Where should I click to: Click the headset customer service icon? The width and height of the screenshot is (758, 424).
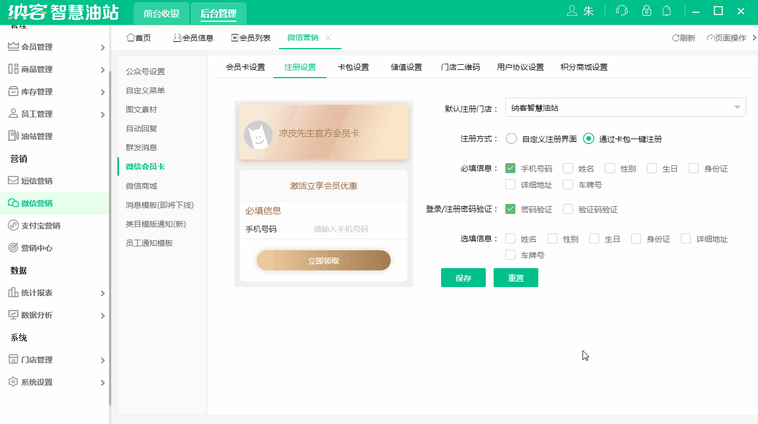(x=621, y=10)
